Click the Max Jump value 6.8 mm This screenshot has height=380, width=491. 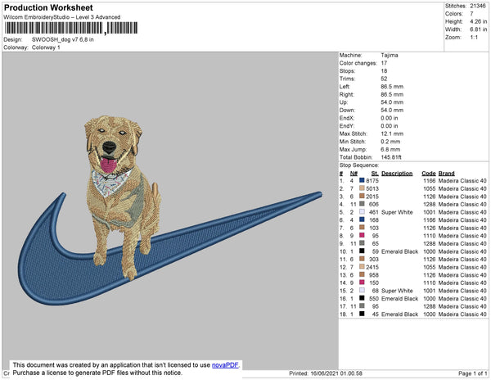(390, 149)
